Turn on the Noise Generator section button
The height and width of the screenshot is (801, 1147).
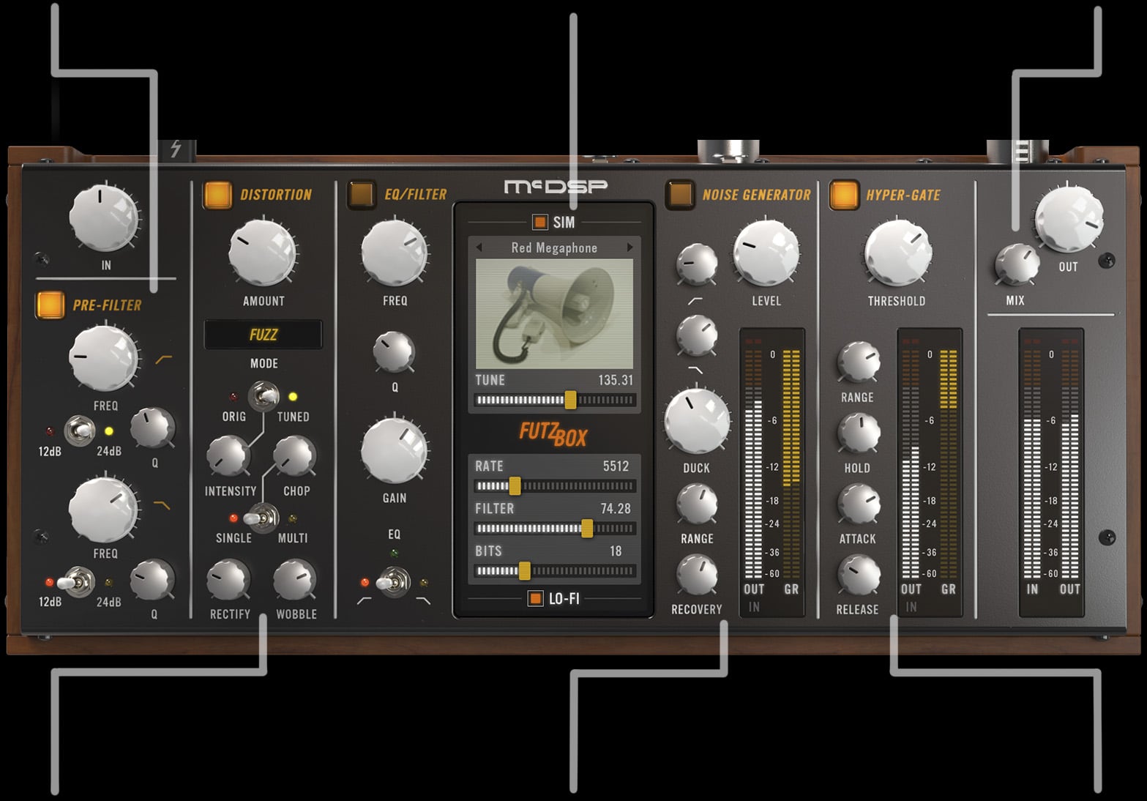[x=680, y=195]
